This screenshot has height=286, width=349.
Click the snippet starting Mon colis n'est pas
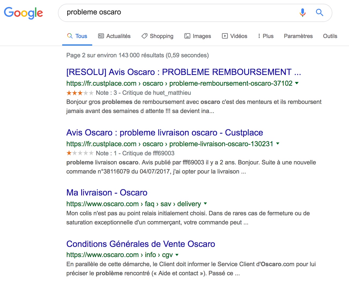[x=188, y=218]
